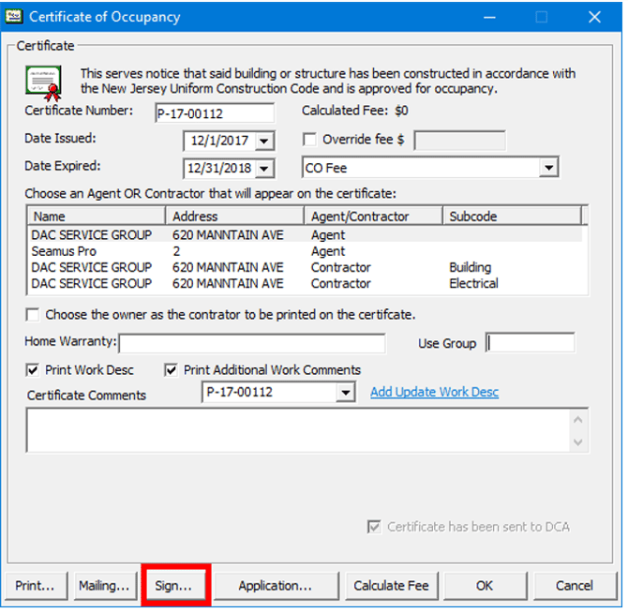
Task: Click the Calculate Fee button
Action: [x=391, y=586]
